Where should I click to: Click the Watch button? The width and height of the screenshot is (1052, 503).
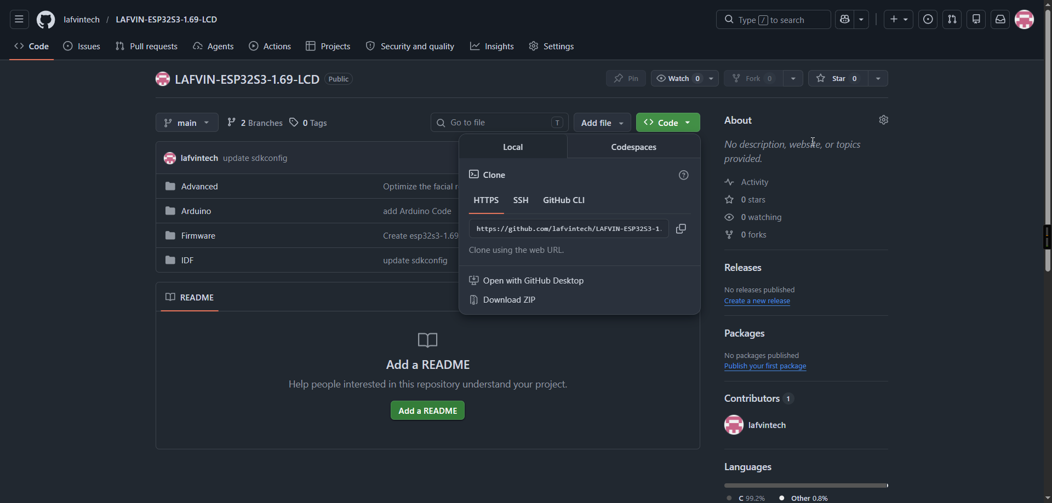(x=677, y=79)
